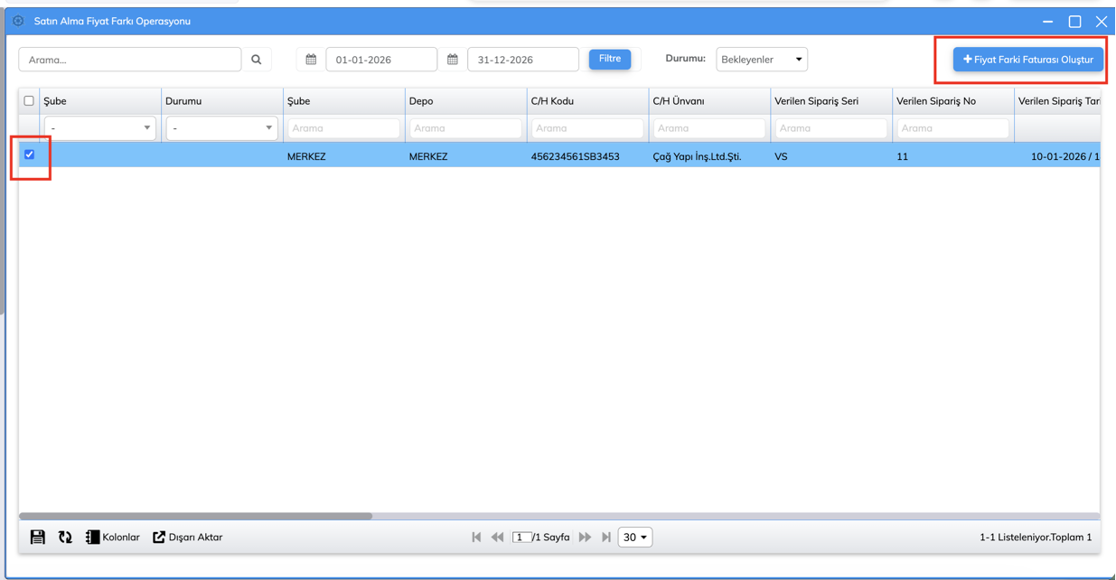
Task: Expand the Durumu column filter dropdown
Action: [221, 128]
